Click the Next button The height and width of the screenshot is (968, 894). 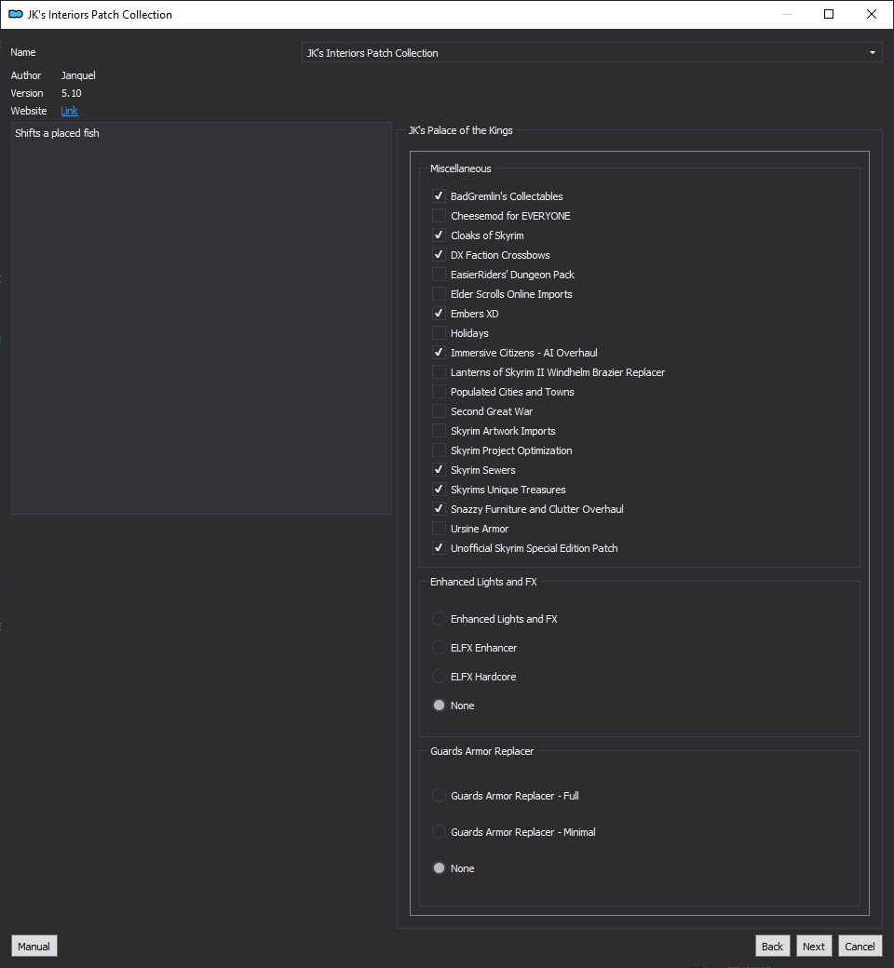pos(814,947)
